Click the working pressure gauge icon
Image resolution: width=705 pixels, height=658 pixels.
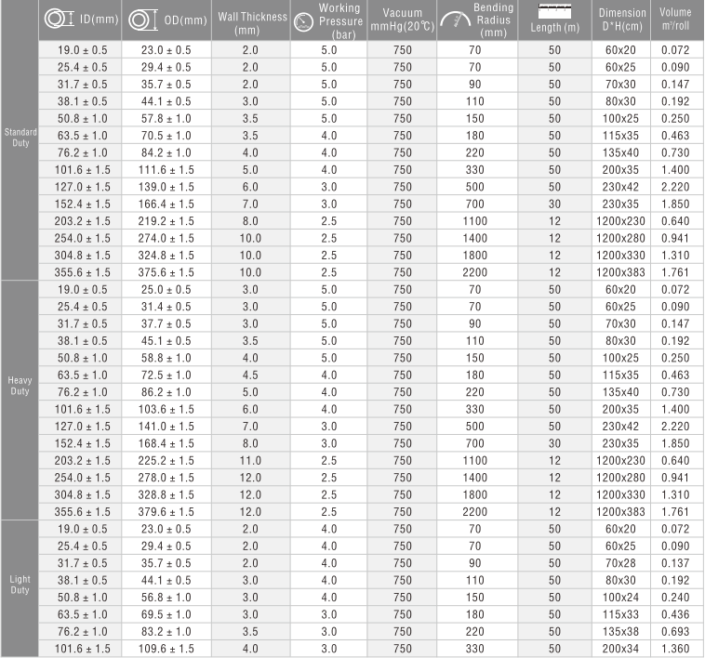(x=303, y=22)
